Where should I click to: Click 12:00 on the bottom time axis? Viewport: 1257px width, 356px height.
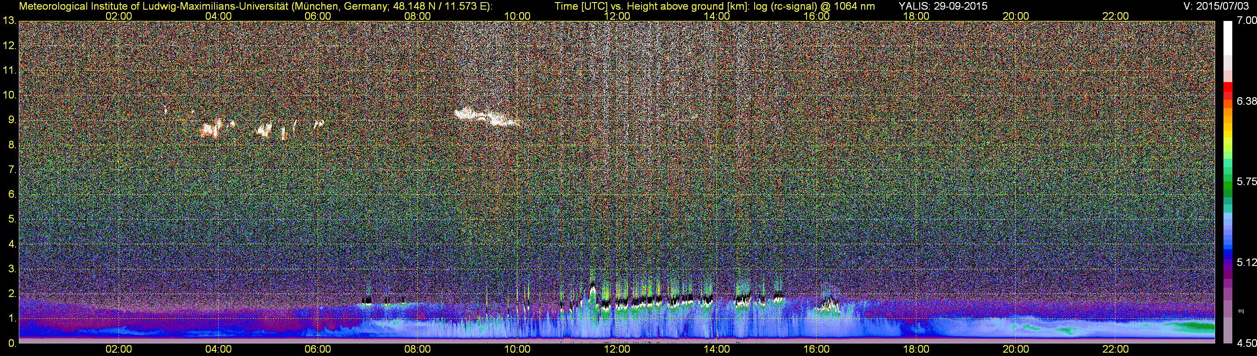tap(617, 350)
